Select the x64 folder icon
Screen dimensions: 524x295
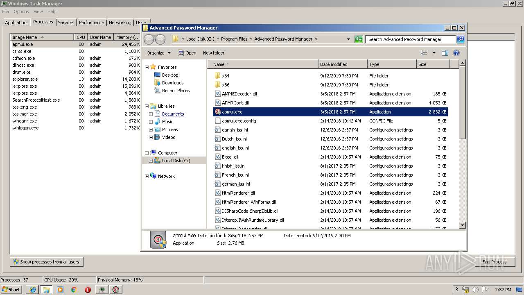tap(217, 76)
